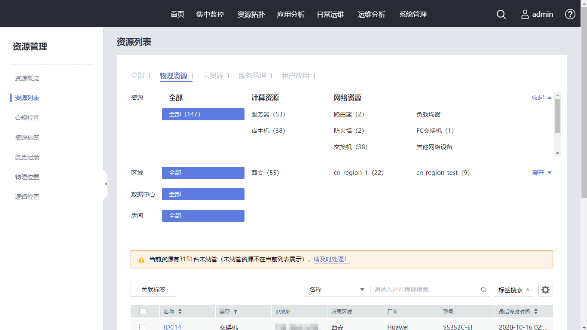The image size is (587, 330).
Task: Open the 名称 search type dropdown
Action: click(x=337, y=290)
